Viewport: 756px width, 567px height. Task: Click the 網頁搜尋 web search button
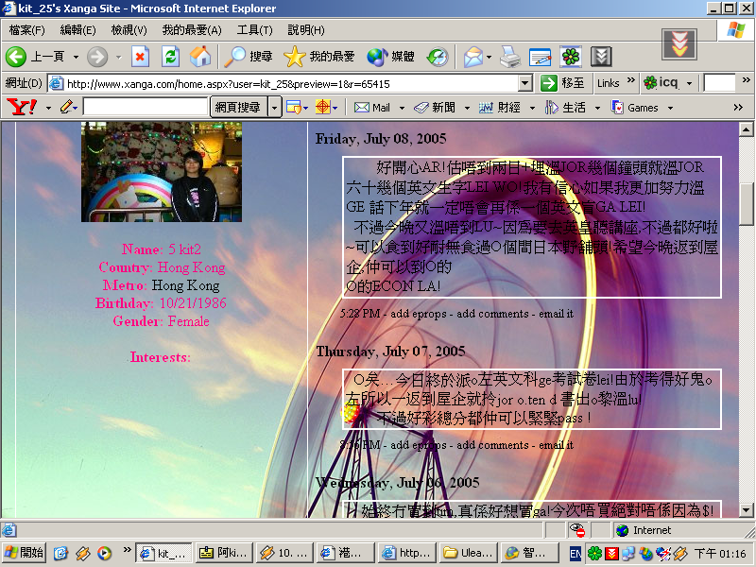point(238,107)
